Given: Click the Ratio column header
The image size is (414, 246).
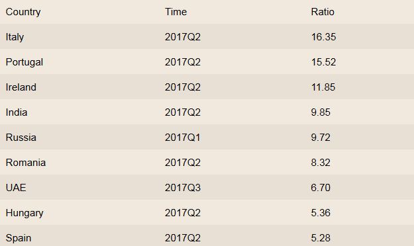Looking at the screenshot, I should (323, 12).
